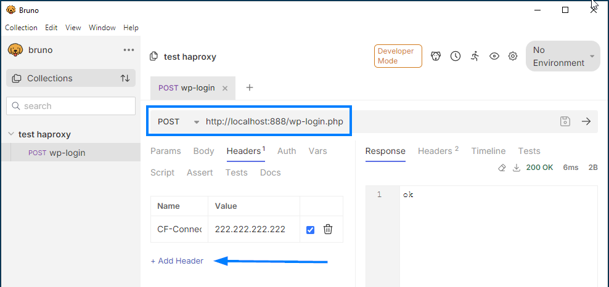Send the request with arrow icon
609x287 pixels.
tap(586, 121)
